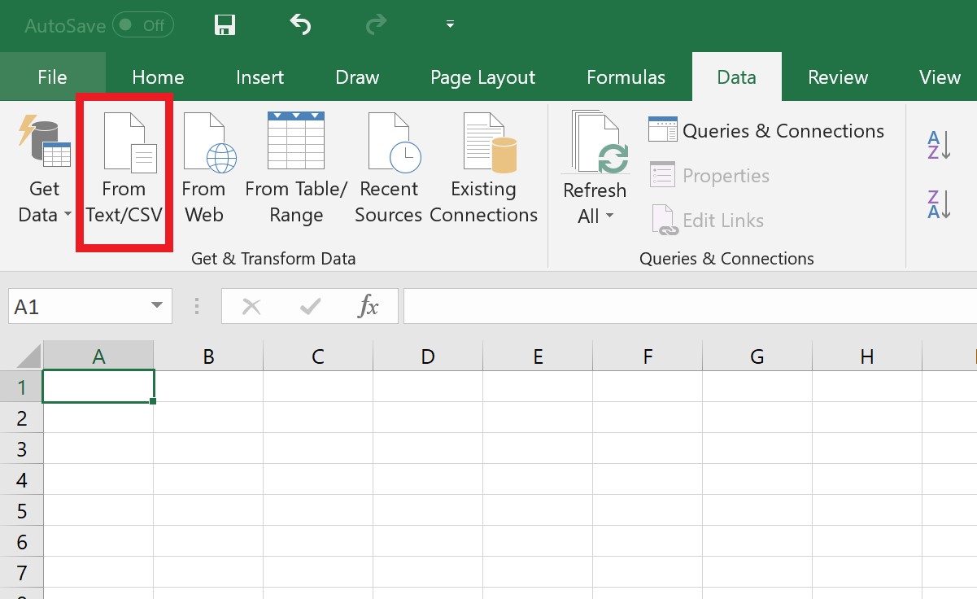Save the workbook

[x=225, y=24]
